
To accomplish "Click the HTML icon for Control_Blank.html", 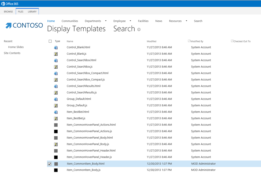I will 56,48.
